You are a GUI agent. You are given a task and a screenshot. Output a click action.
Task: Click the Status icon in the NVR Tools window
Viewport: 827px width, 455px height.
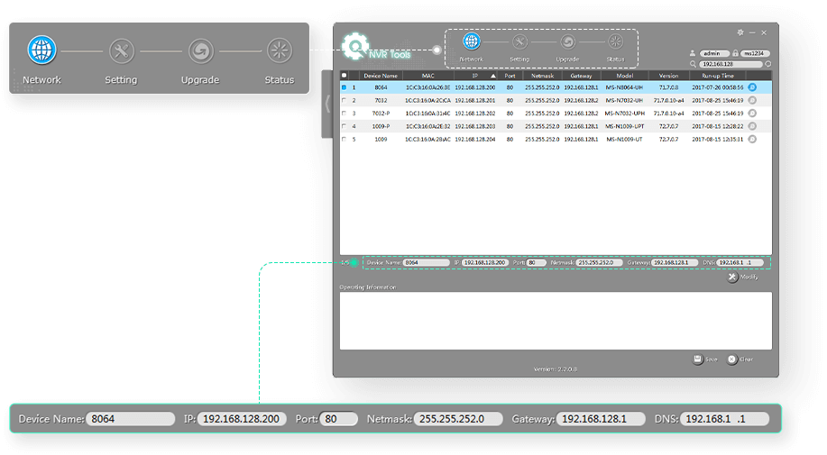pos(615,41)
